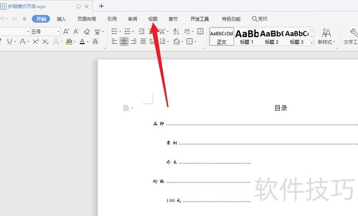The image size is (358, 216).
Task: Expand the highlight color dropdown arrow
Action: click(x=75, y=42)
